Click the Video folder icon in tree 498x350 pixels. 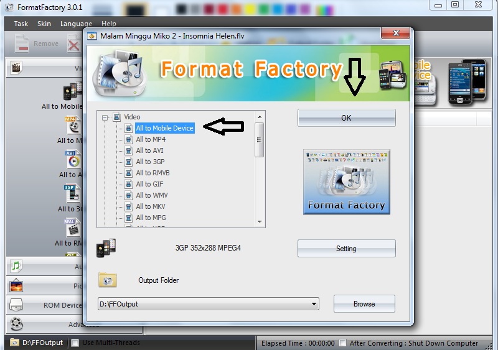point(117,117)
